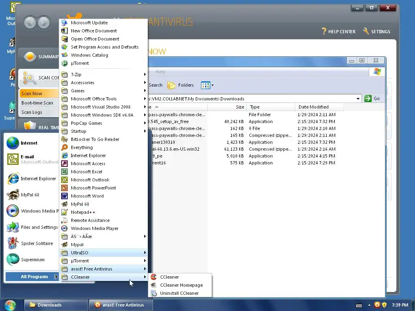The image size is (415, 311).
Task: Expand Microsoft Visual Studio 2008 folder
Action: click(x=103, y=107)
